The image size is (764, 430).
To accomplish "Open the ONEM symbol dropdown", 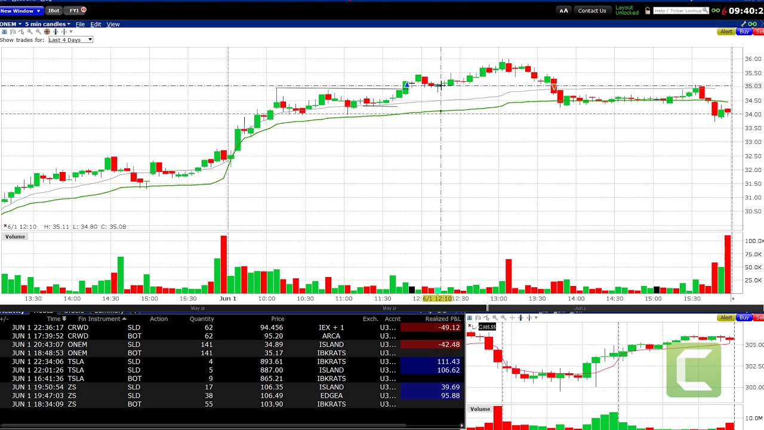I will click(x=11, y=24).
